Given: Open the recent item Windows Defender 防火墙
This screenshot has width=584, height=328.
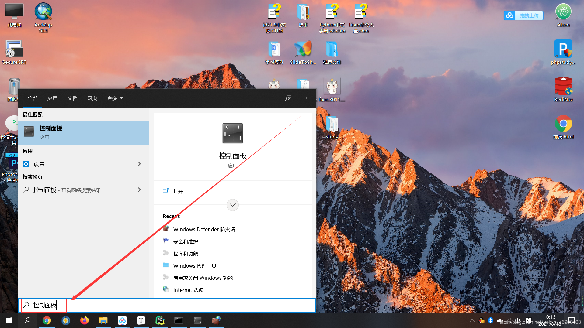Looking at the screenshot, I should 204,229.
